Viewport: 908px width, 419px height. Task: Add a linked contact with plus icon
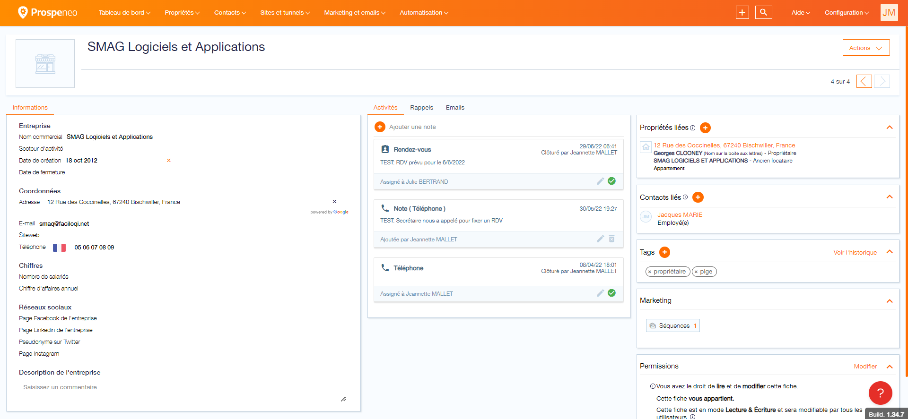698,197
